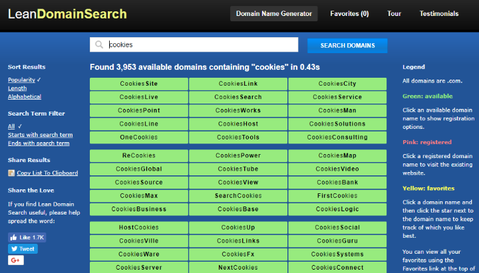Image resolution: width=479 pixels, height=273 pixels.
Task: Select the CookiesGuru domain
Action: [x=337, y=241]
